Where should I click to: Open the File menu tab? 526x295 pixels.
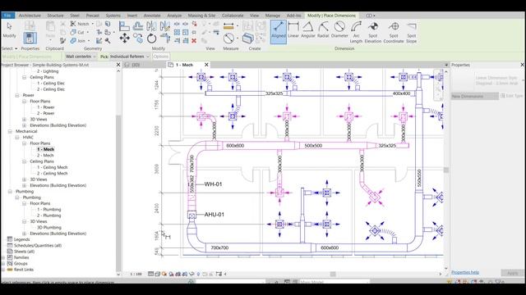[x=7, y=16]
